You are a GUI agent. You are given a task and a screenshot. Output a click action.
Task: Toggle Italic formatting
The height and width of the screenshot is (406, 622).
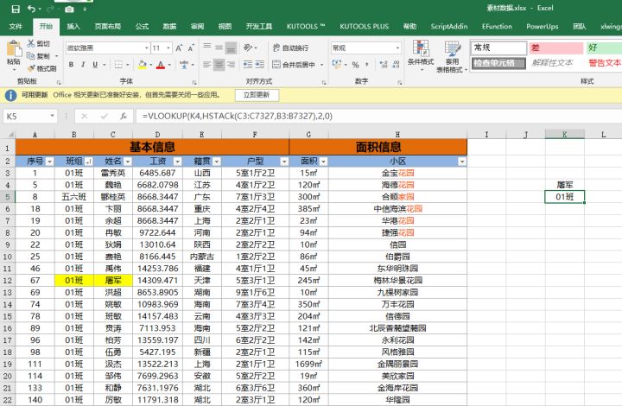(x=83, y=64)
